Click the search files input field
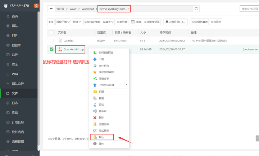Viewport: 259px width, 156px height. pos(249,9)
